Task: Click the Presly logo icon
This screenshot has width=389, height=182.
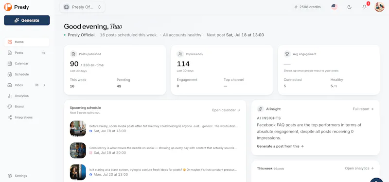Action: tap(8, 7)
